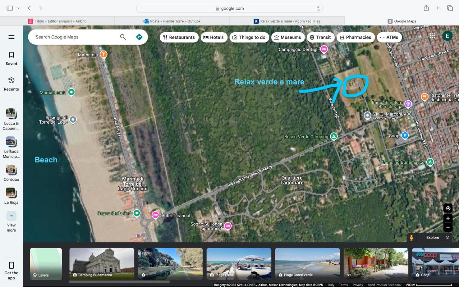Open the Plage Elena photo thumbnail
The image size is (459, 287).
click(x=239, y=264)
